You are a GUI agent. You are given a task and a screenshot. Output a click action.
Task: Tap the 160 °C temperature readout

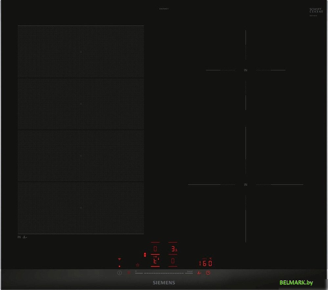205,263
